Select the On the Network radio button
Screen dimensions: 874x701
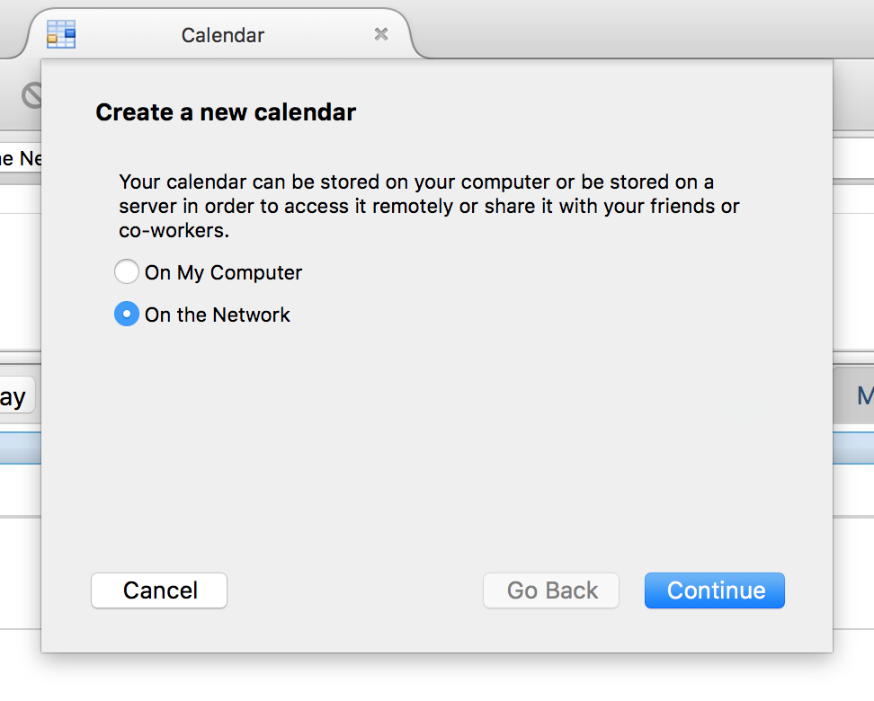click(127, 314)
